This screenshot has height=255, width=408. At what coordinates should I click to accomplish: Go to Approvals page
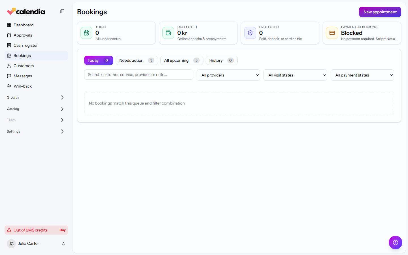click(x=36, y=35)
